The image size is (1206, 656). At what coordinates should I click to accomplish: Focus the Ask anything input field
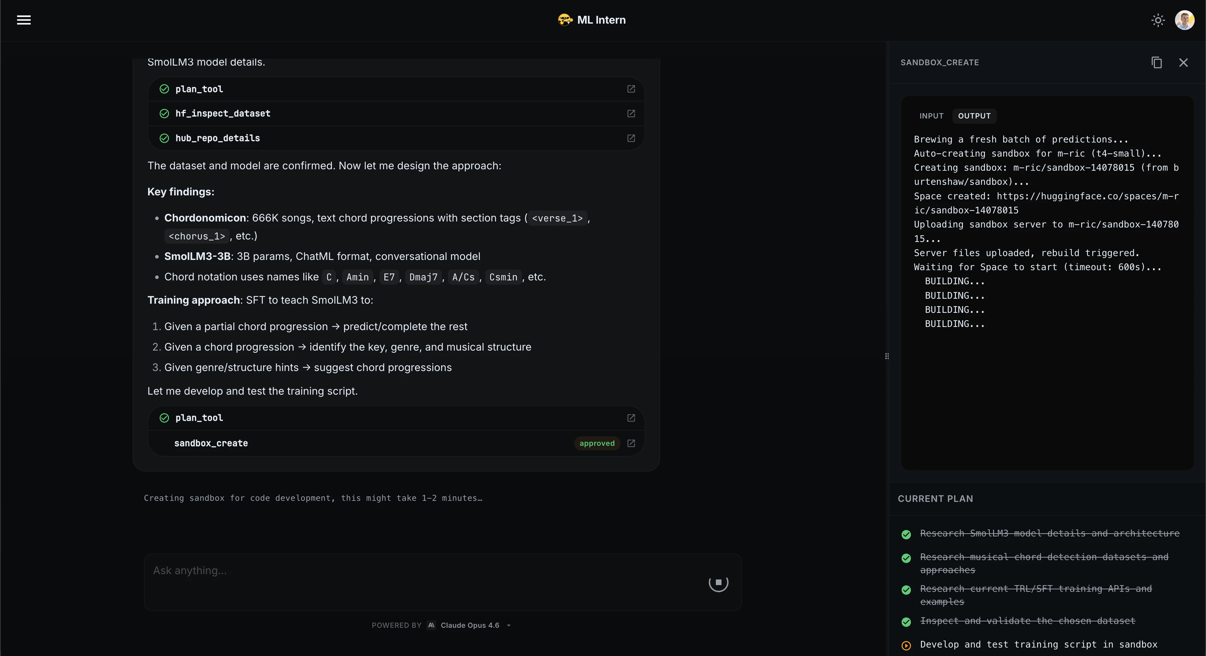tap(421, 571)
